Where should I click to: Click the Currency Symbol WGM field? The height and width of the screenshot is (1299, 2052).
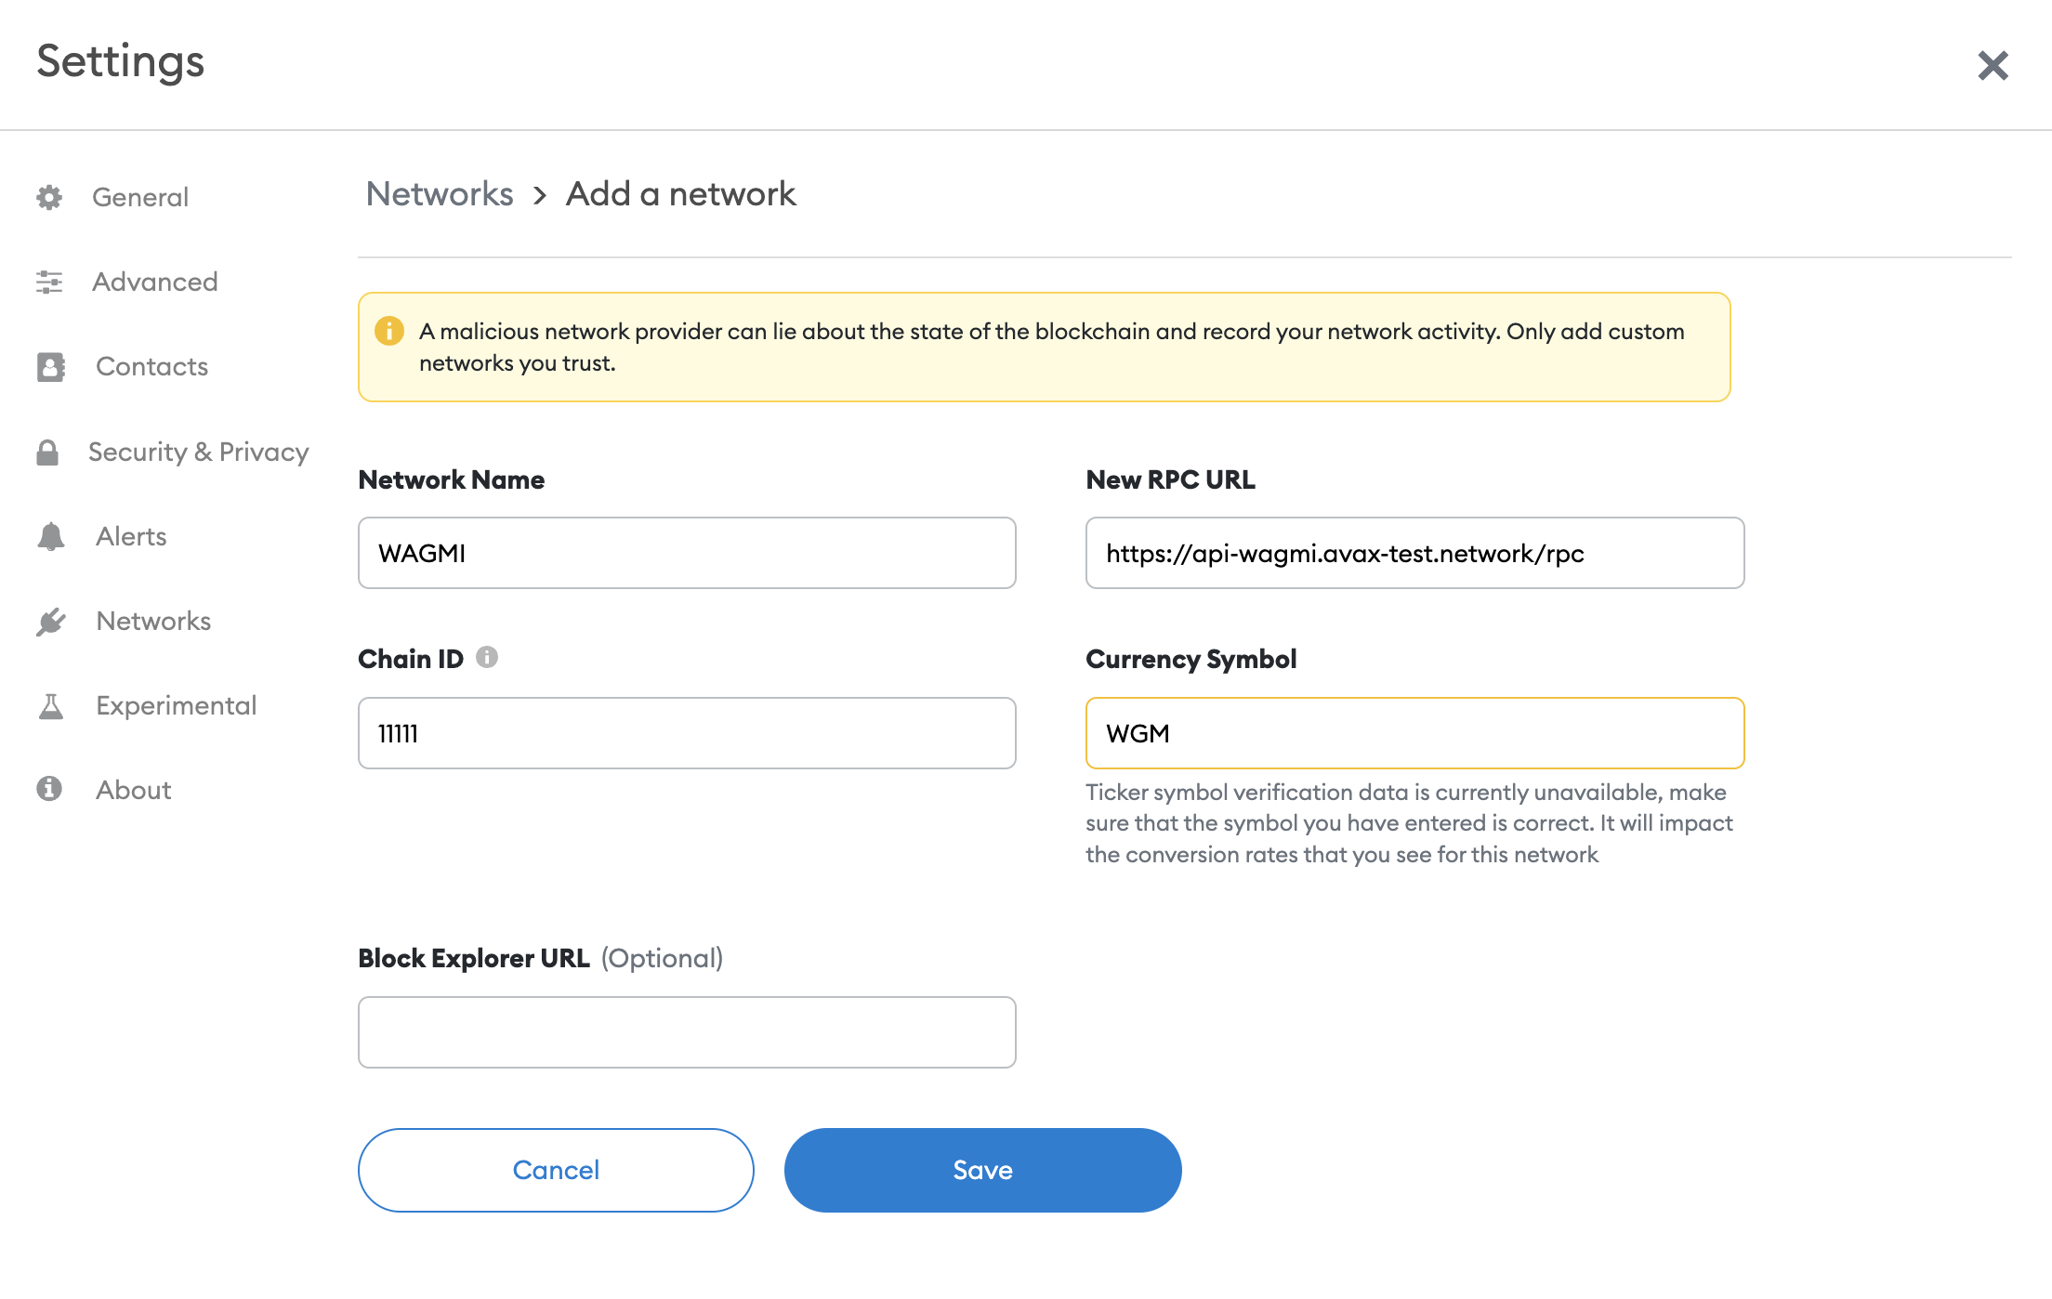(x=1414, y=733)
